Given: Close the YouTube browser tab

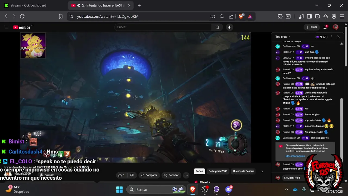Looking at the screenshot, I should coord(129,5).
